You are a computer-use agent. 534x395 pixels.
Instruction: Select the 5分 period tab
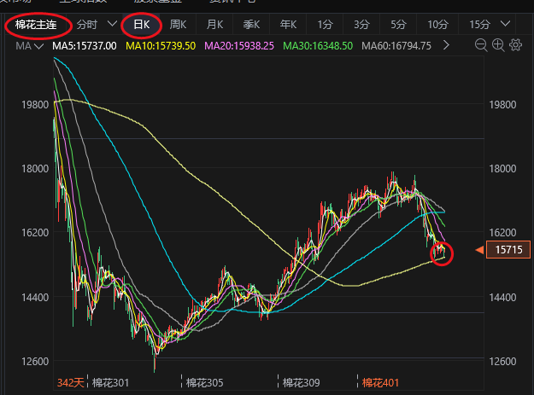399,25
